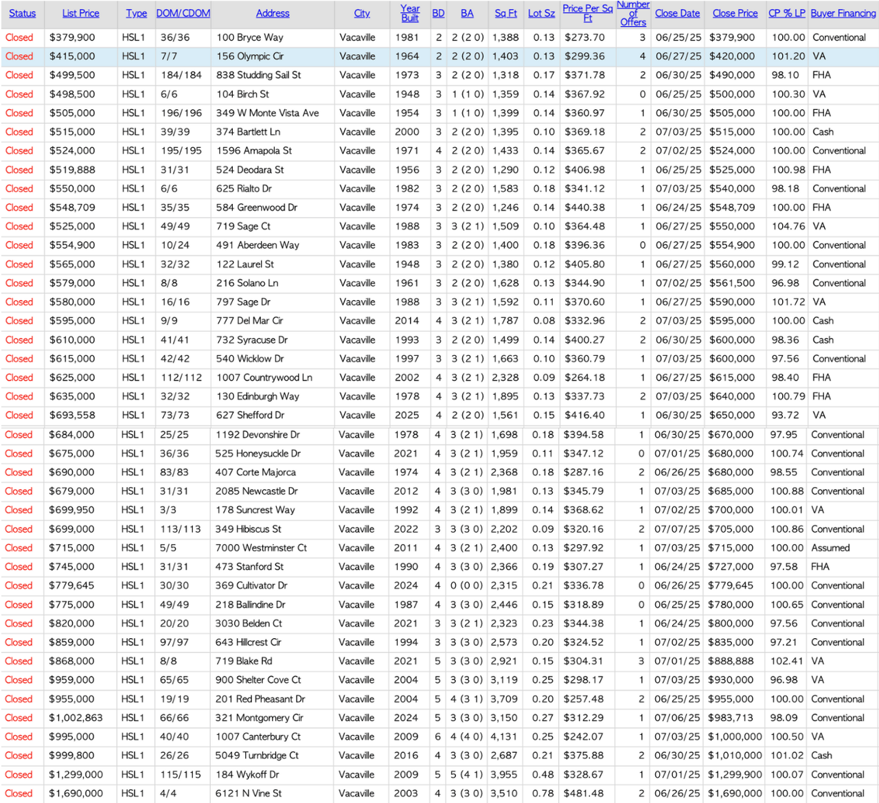Sort by the List Price column header
Viewport: 879px width, 803px height.
[x=80, y=13]
